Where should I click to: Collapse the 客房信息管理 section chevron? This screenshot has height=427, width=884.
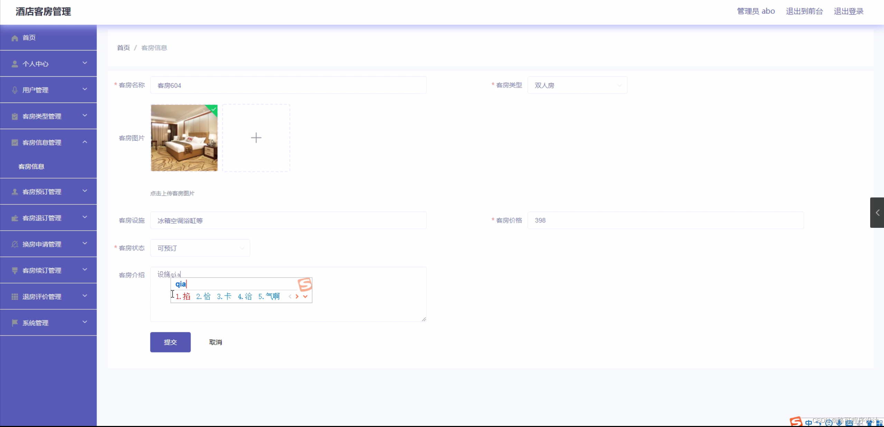pos(85,142)
